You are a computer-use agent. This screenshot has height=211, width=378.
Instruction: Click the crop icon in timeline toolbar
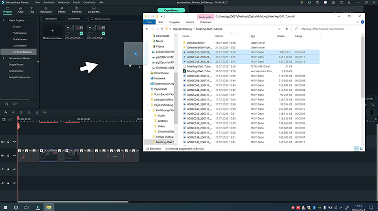point(37,112)
